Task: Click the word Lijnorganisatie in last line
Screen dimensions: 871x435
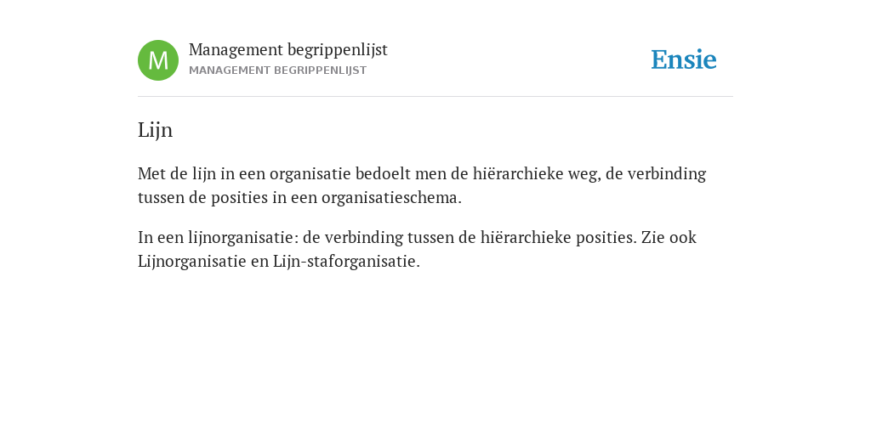Action: pyautogui.click(x=191, y=262)
